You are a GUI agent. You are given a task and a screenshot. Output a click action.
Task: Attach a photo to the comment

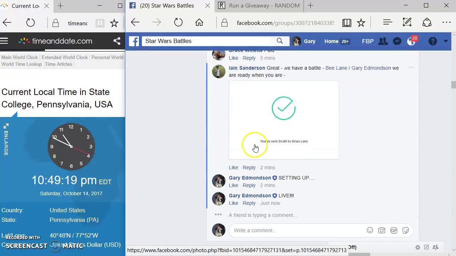382,230
